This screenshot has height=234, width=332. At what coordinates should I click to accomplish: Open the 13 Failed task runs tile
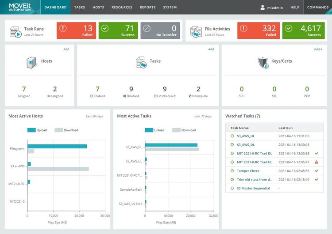(76, 30)
